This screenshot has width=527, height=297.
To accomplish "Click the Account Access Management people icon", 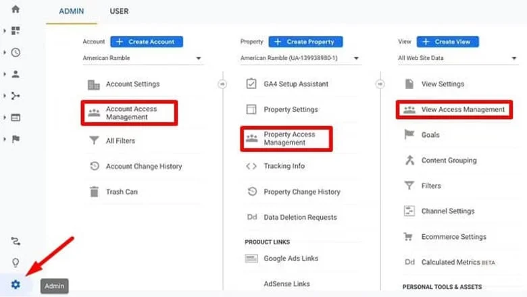I will (x=94, y=113).
